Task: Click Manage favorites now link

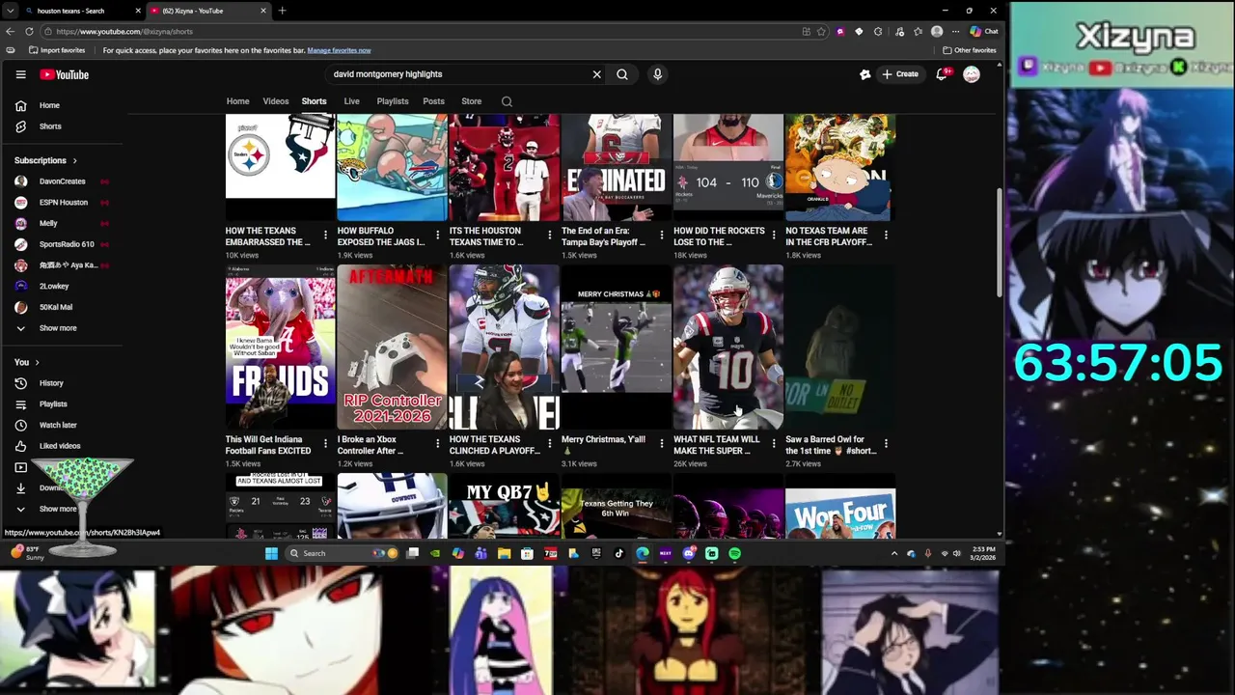Action: [339, 50]
